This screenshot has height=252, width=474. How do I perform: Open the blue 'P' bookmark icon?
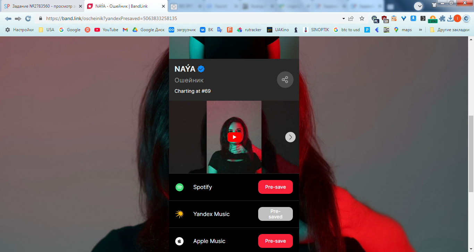click(367, 30)
